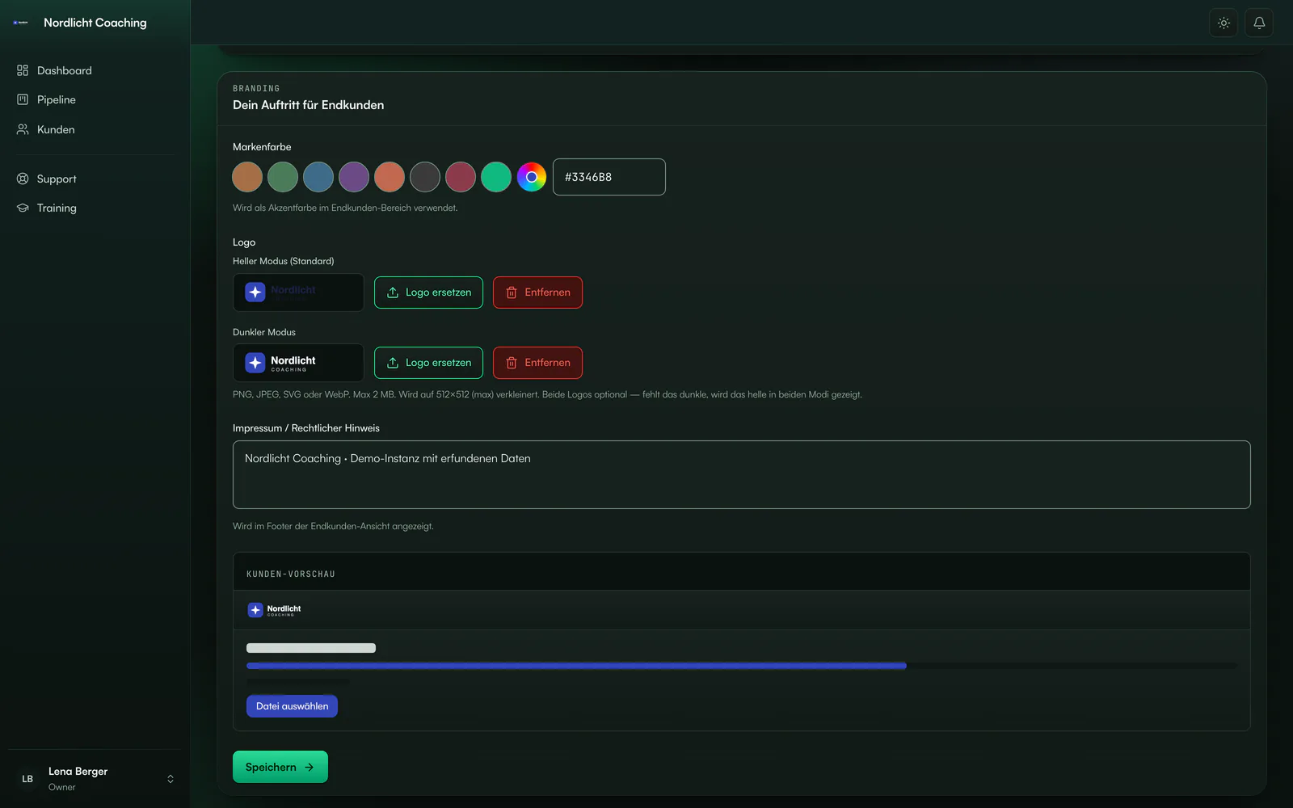Screen dimensions: 1293x808
Task: Open Dashboard in sidebar
Action: pyautogui.click(x=95, y=70)
